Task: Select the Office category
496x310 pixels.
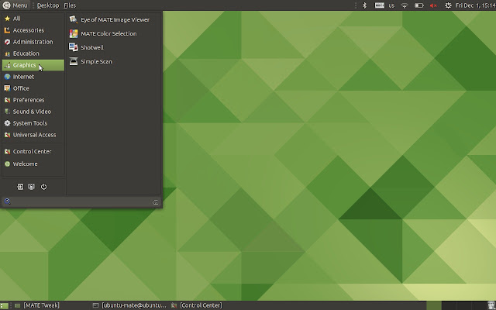Action: coord(33,88)
